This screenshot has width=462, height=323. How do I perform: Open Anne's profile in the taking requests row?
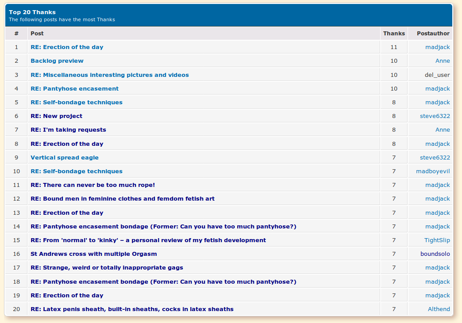[442, 130]
